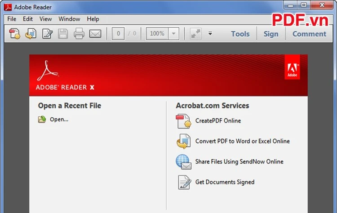Maximize the Adobe Reader window
The image size is (337, 213).
304,5
